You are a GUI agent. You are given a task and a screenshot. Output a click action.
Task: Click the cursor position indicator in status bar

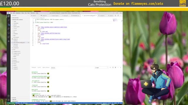click(99, 103)
